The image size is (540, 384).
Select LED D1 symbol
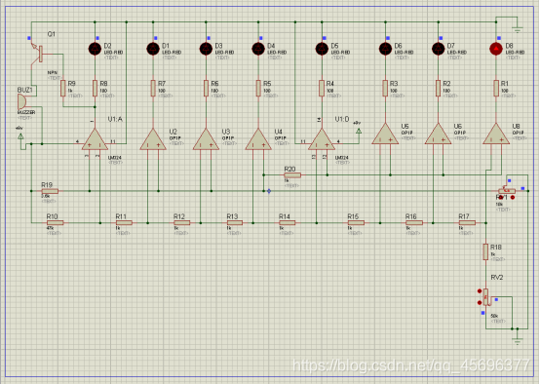[153, 49]
